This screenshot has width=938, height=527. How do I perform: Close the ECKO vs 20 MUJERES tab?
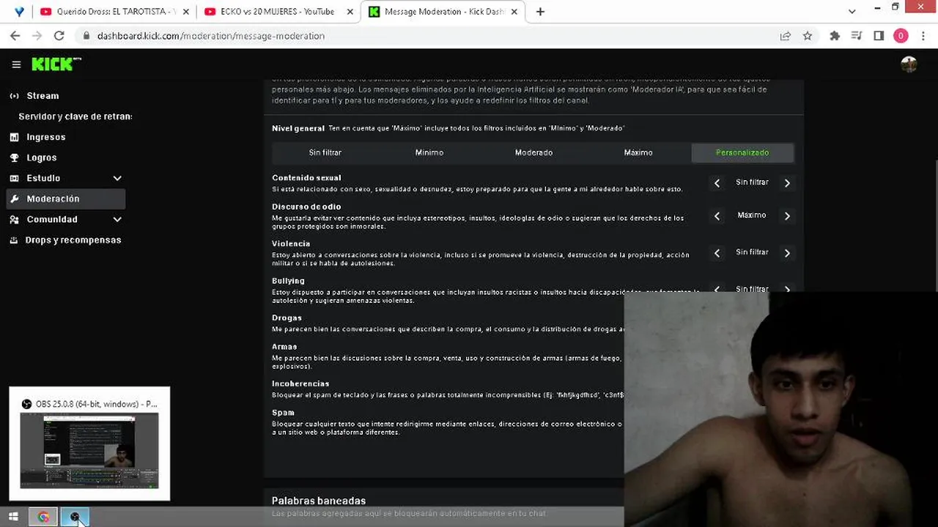(350, 12)
